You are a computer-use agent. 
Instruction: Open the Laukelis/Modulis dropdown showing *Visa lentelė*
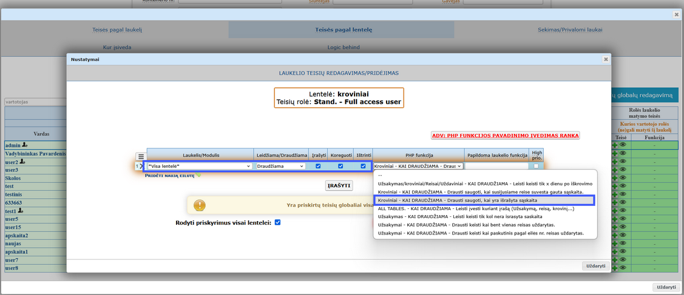coord(200,166)
